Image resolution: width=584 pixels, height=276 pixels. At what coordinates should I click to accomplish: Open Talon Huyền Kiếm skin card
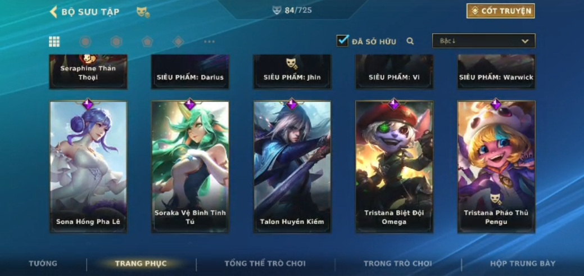tap(292, 167)
